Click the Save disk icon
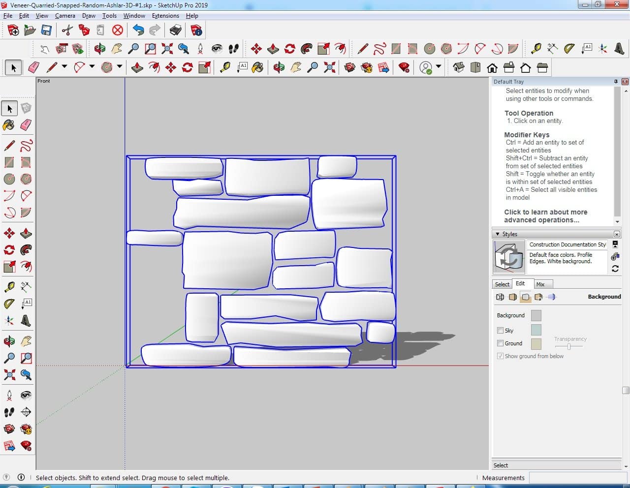This screenshot has height=488, width=630. (x=46, y=30)
